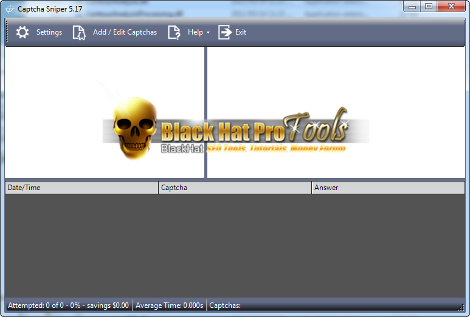Click the 'Average Time: 0.000s' status text
This screenshot has width=470, height=317.
pyautogui.click(x=170, y=305)
